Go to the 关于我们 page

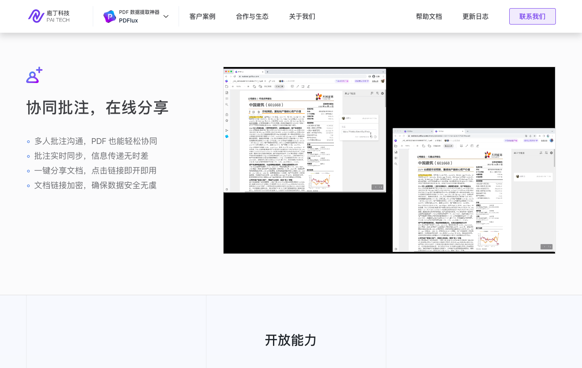click(302, 16)
